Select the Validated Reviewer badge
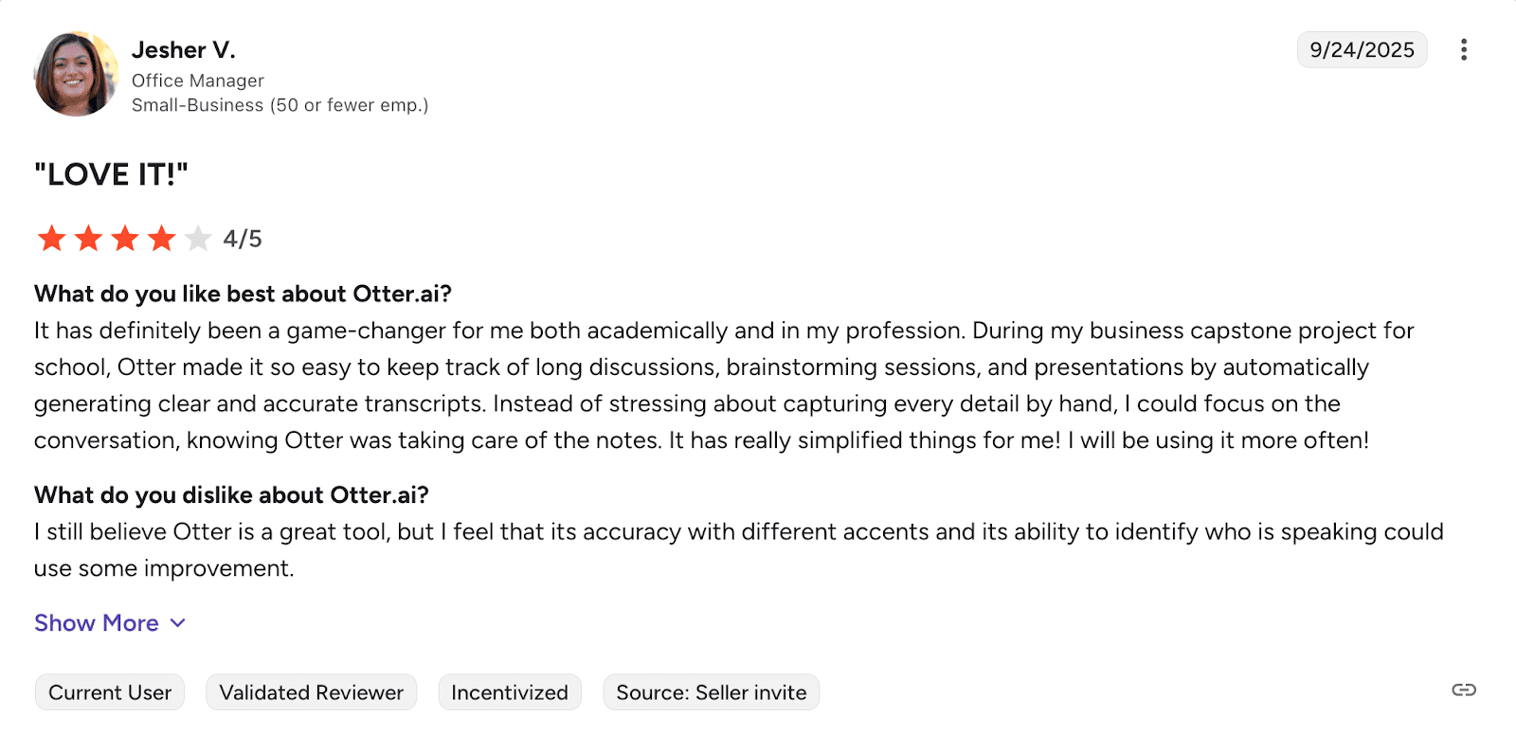 [x=311, y=692]
